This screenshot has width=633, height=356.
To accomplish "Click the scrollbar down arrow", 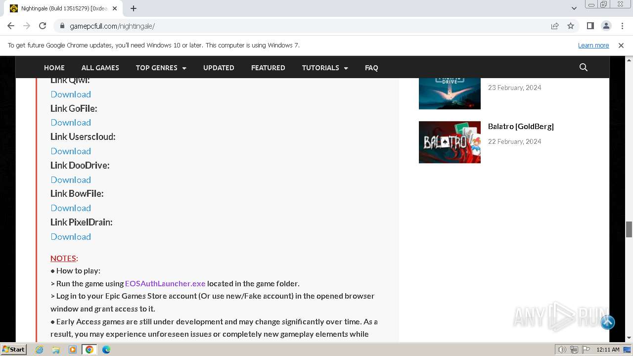I will (629, 338).
